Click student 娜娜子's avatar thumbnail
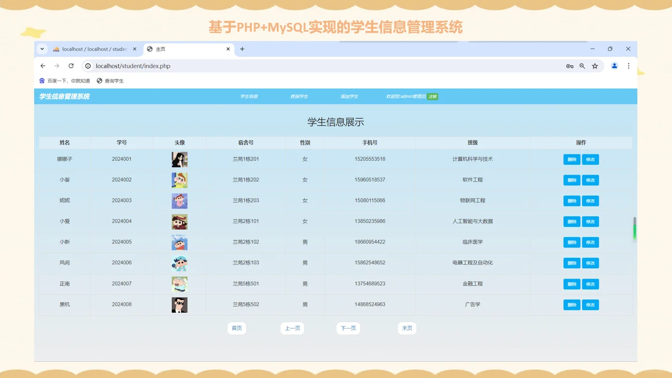672x378 pixels. pos(179,159)
